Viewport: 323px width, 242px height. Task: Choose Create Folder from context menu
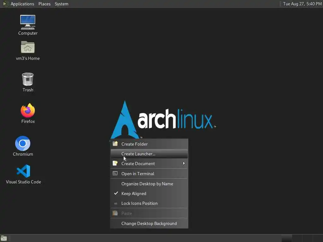click(149, 144)
